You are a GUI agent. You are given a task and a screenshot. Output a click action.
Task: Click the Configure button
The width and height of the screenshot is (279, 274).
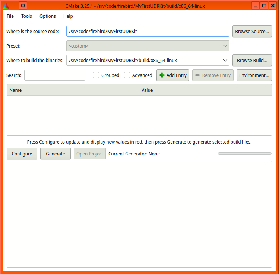22,154
